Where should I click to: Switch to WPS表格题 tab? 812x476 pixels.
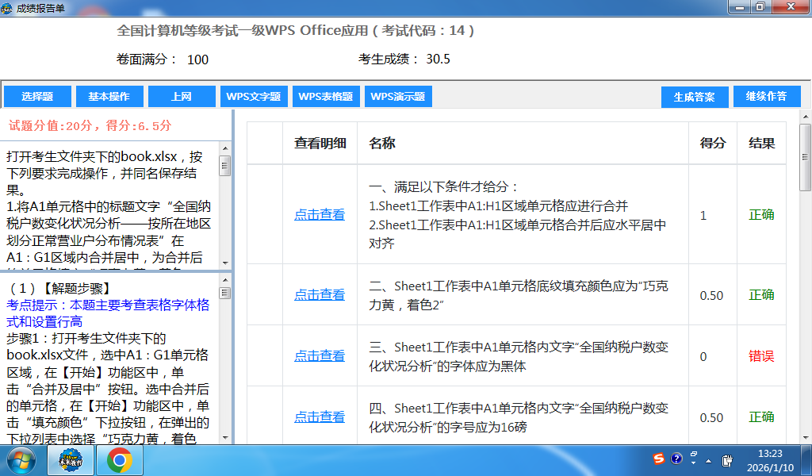point(326,96)
